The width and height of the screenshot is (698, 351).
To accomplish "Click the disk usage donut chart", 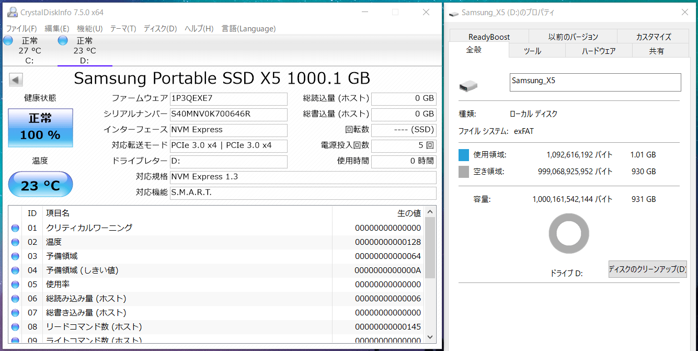I will pos(569,234).
